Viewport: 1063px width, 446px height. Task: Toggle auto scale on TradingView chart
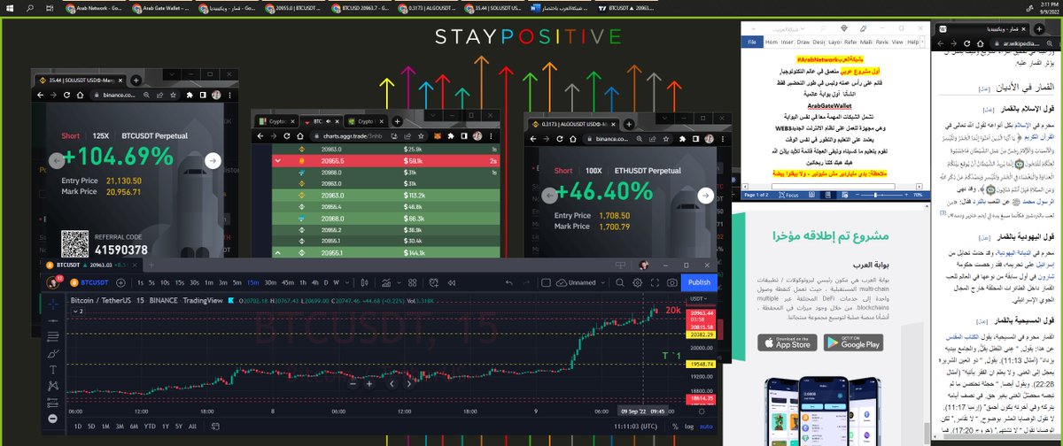click(x=706, y=427)
